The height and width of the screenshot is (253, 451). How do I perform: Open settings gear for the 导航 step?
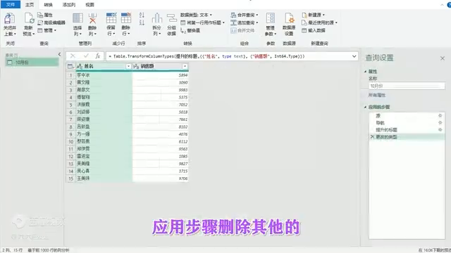(x=440, y=122)
